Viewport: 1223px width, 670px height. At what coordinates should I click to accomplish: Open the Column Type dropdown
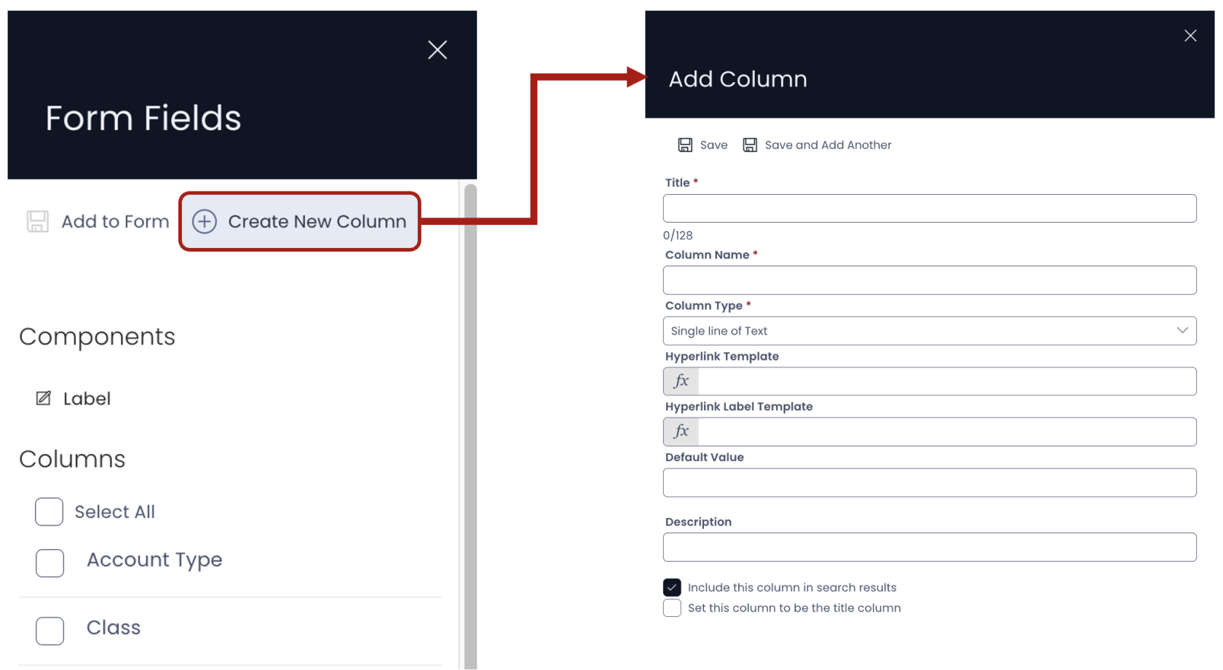(1184, 330)
